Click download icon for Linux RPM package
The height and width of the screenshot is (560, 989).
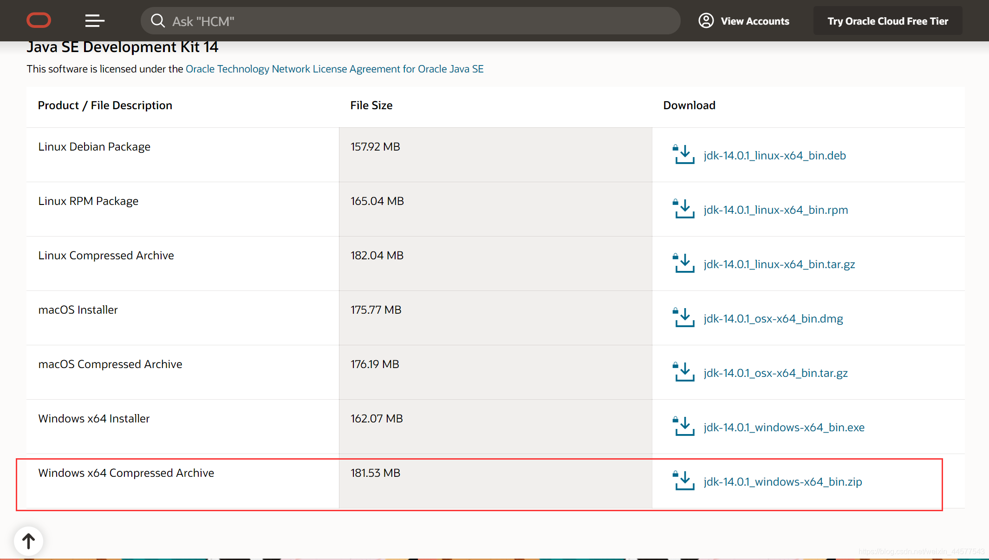tap(683, 209)
